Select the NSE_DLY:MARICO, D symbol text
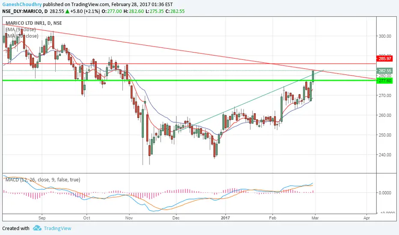 [25, 11]
